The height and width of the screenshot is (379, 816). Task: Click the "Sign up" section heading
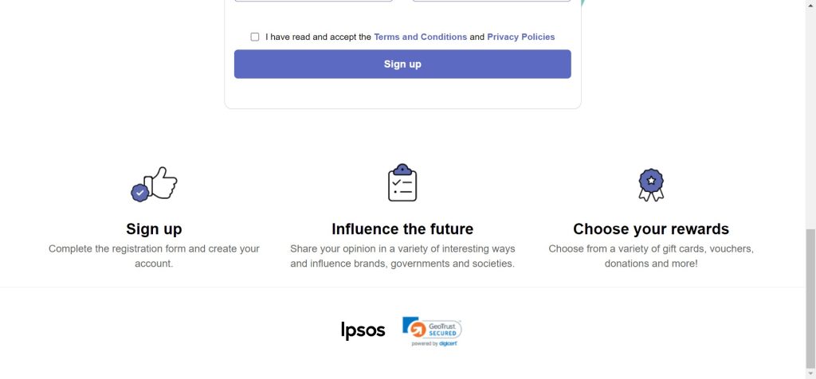click(x=154, y=229)
